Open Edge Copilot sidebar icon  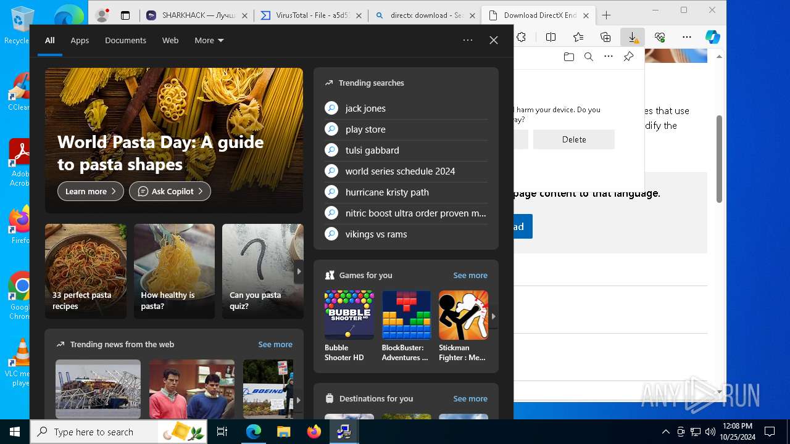pos(713,37)
